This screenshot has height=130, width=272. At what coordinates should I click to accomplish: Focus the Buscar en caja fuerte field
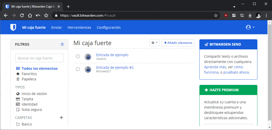point(39,58)
